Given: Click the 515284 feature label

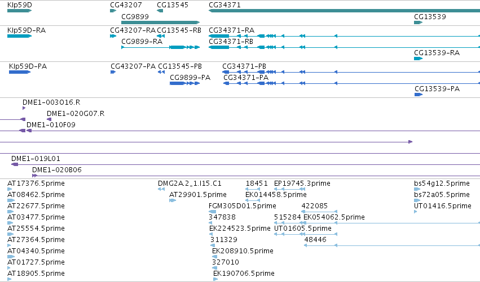Looking at the screenshot, I should (288, 217).
